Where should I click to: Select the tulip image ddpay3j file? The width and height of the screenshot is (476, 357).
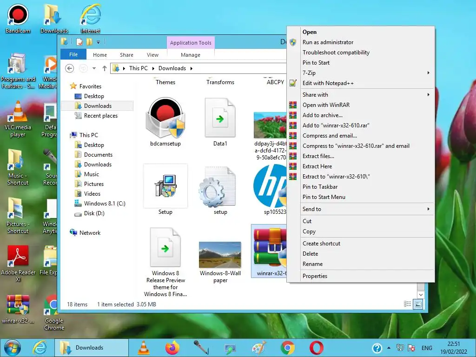(270, 136)
